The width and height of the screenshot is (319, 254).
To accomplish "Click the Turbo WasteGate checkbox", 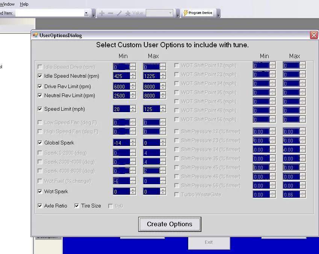I will 177,195.
